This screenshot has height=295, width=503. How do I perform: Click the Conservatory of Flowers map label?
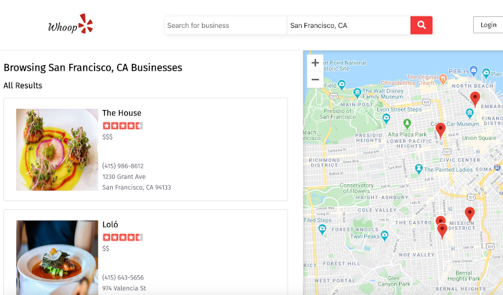pyautogui.click(x=356, y=188)
